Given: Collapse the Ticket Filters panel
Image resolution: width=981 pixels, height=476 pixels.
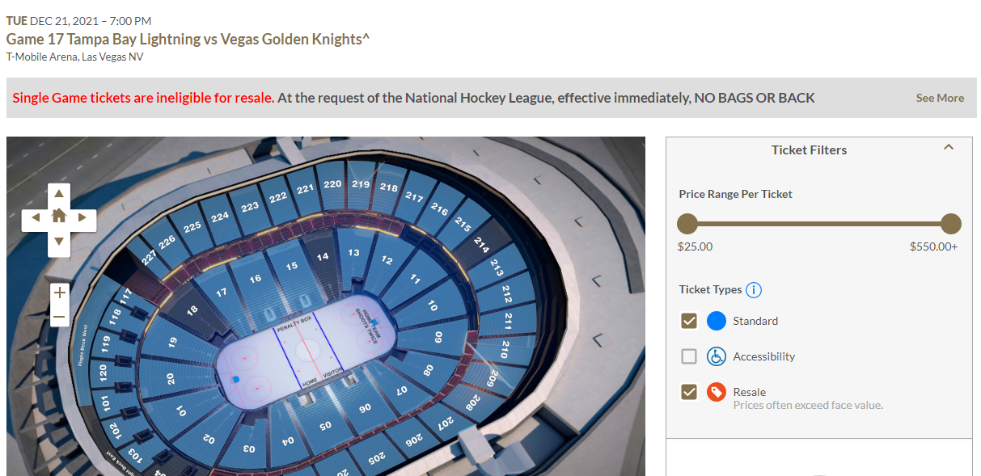Looking at the screenshot, I should coord(949,148).
